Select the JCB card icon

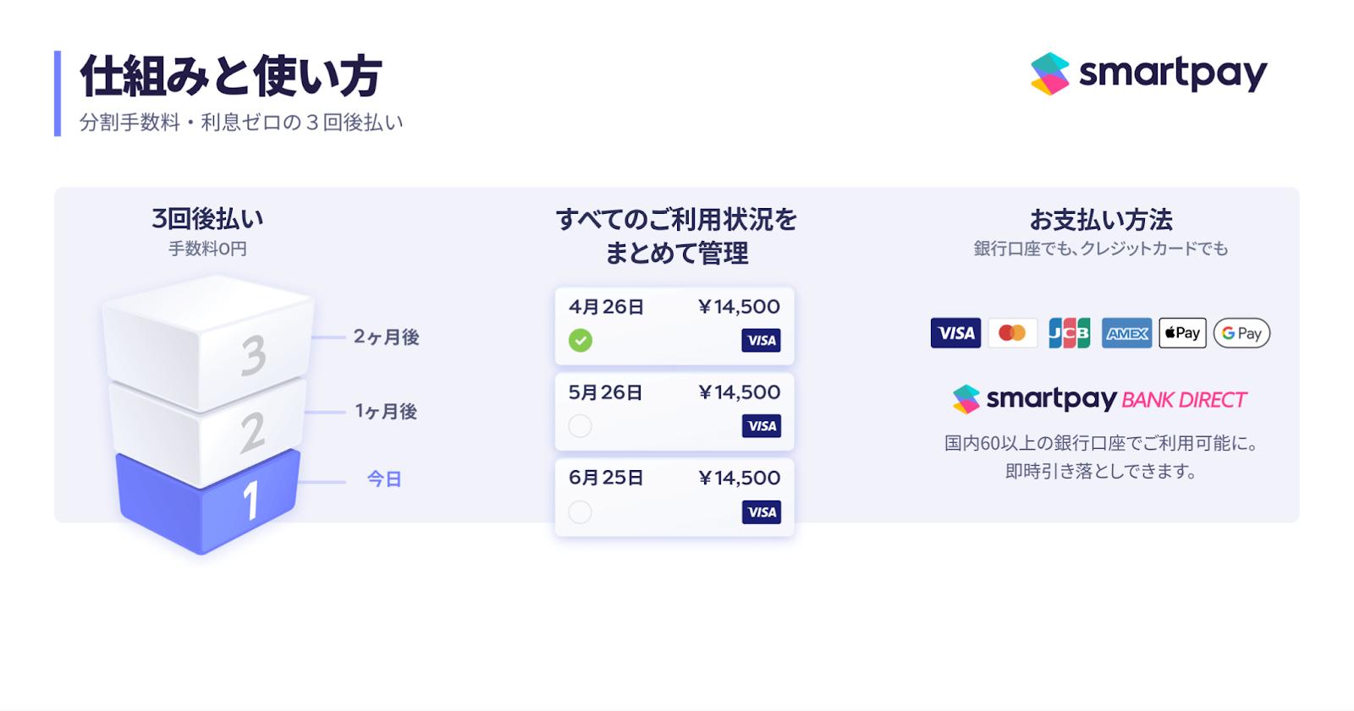[1069, 333]
